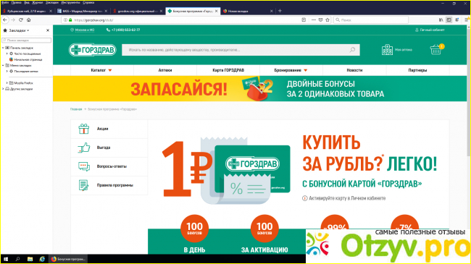Screen dimensions: 471x264
Task: Open Карта ГОРЗДРАВ navigation item
Action: tap(228, 70)
